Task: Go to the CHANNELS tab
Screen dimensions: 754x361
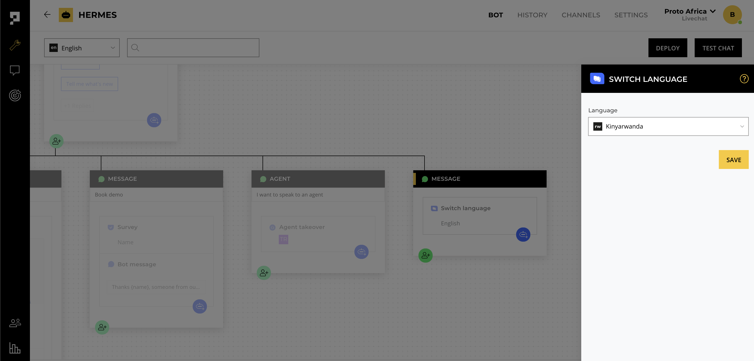Action: [x=580, y=15]
